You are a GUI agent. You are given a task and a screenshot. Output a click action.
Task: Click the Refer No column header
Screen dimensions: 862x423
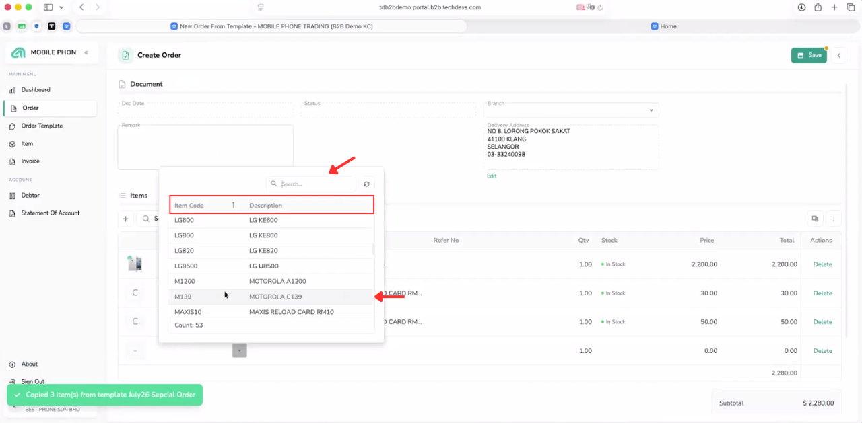point(446,240)
